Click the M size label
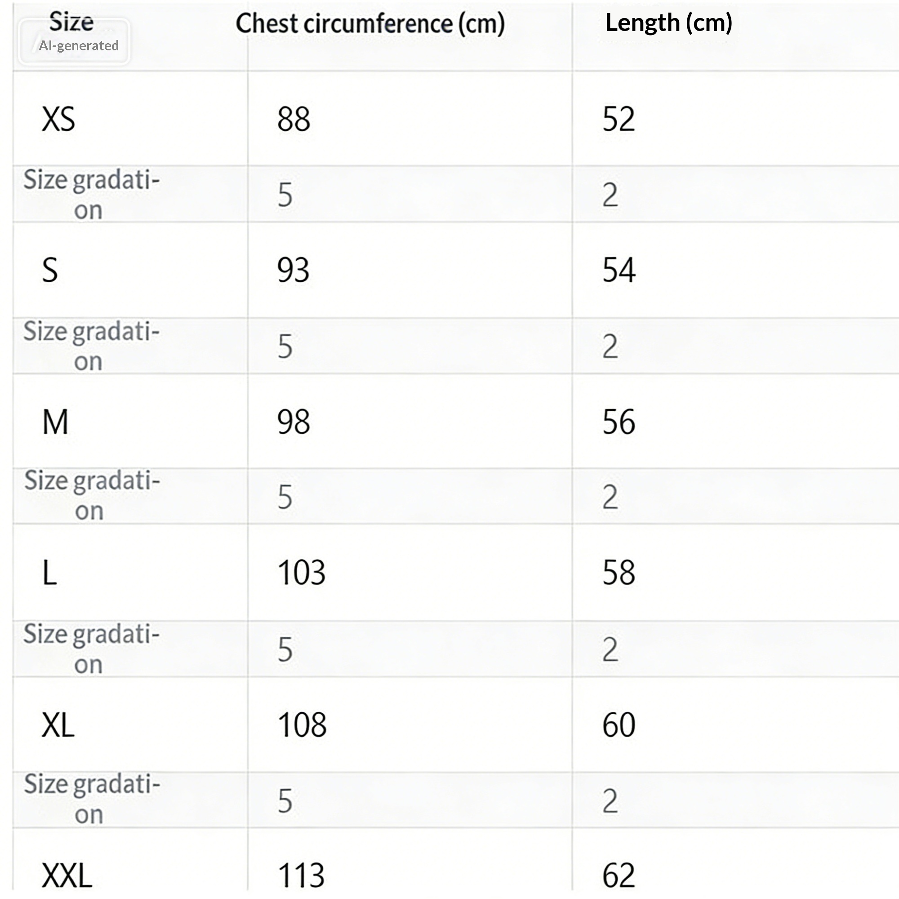This screenshot has height=899, width=899. (x=55, y=422)
